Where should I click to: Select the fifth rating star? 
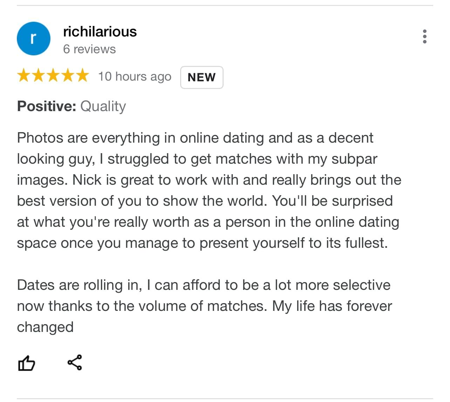point(83,76)
